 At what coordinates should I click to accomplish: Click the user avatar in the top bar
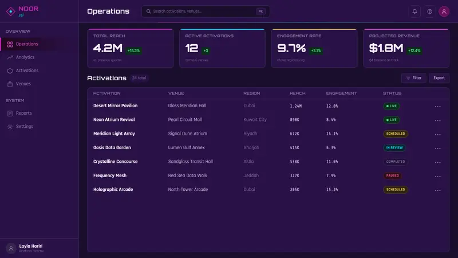point(444,11)
